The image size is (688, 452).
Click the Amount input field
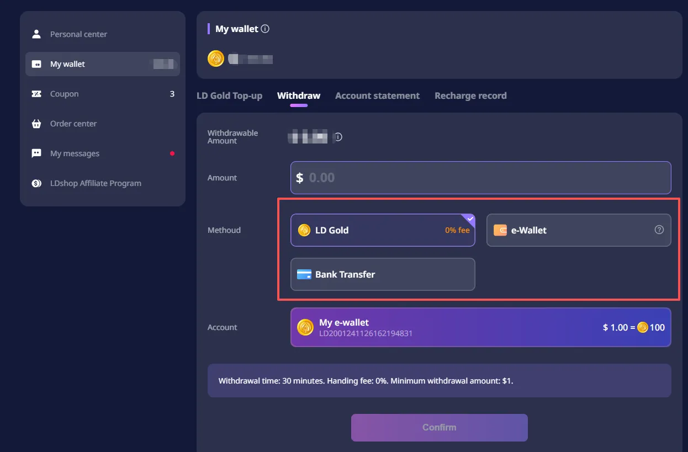pos(480,178)
